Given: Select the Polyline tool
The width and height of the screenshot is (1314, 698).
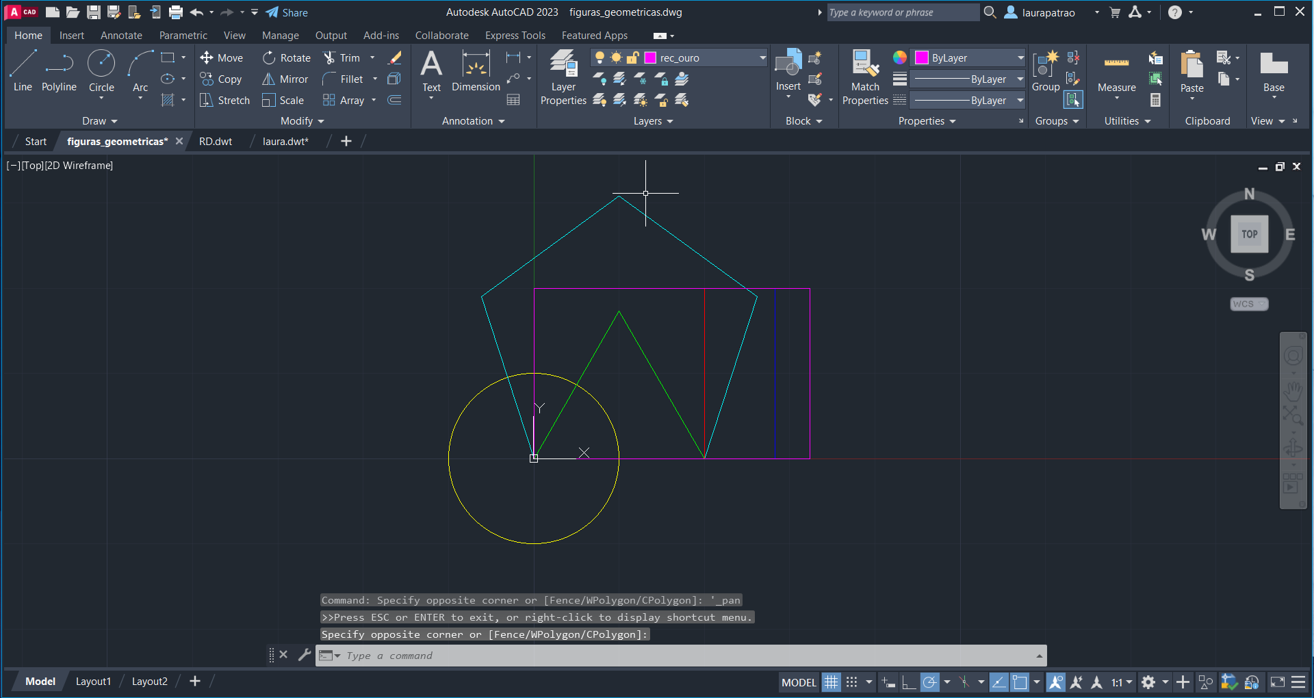Looking at the screenshot, I should point(59,71).
